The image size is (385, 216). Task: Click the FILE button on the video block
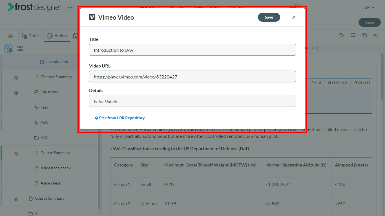coord(316,83)
